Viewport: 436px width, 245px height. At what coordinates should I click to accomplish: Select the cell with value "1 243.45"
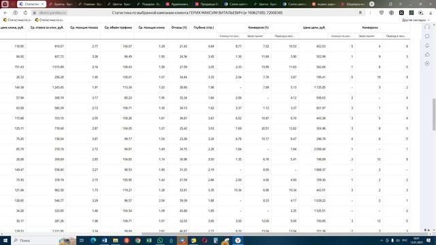point(57,88)
